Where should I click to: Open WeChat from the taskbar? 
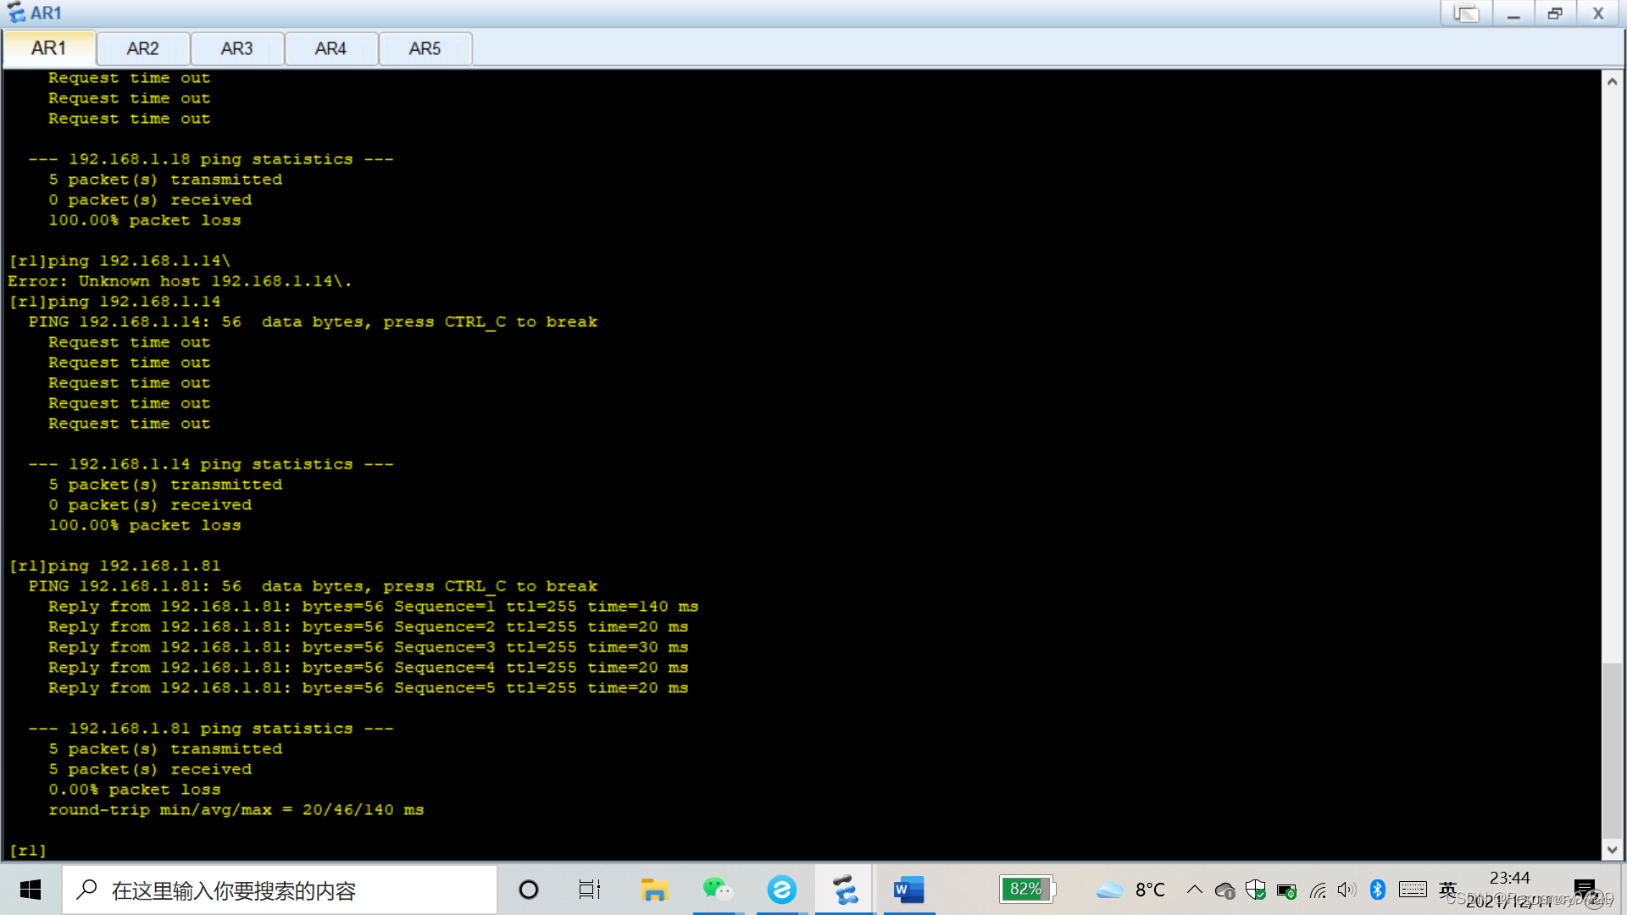(x=717, y=890)
